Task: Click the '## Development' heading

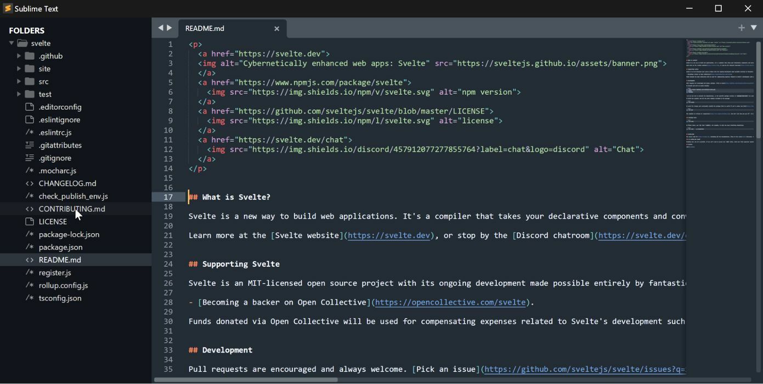Action: coord(221,350)
